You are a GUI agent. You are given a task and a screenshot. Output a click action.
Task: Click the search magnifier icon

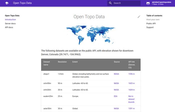click(110, 3)
